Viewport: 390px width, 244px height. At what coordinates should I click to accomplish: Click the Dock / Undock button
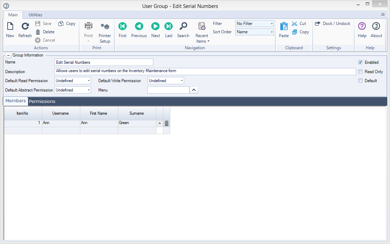[x=333, y=24]
